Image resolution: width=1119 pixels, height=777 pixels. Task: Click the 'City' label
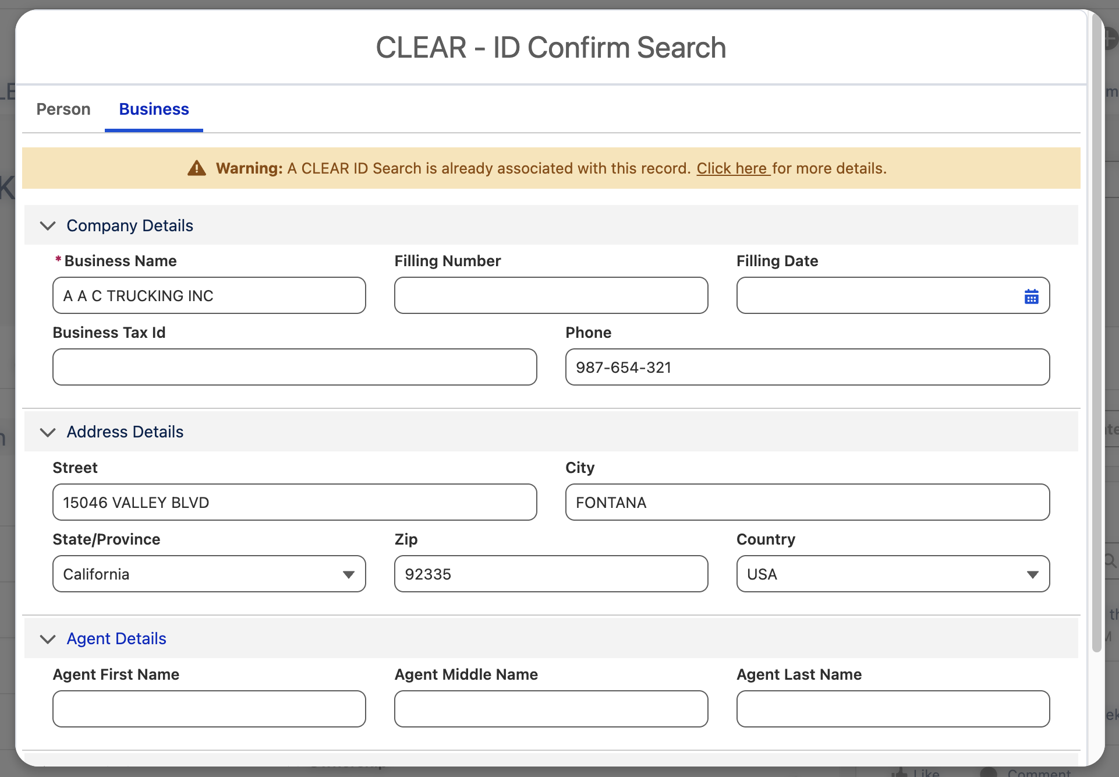click(x=580, y=468)
